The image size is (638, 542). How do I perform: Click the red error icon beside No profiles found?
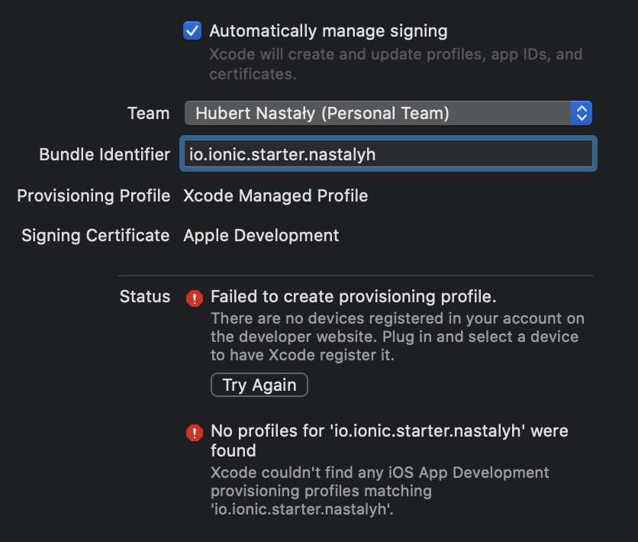[x=195, y=433]
